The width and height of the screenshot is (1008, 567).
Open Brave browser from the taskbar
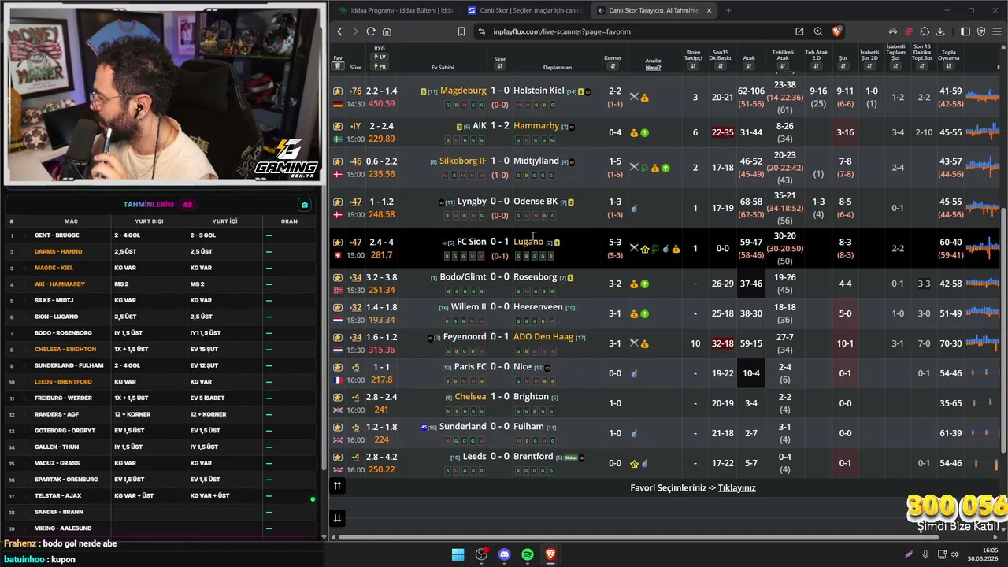click(x=550, y=554)
